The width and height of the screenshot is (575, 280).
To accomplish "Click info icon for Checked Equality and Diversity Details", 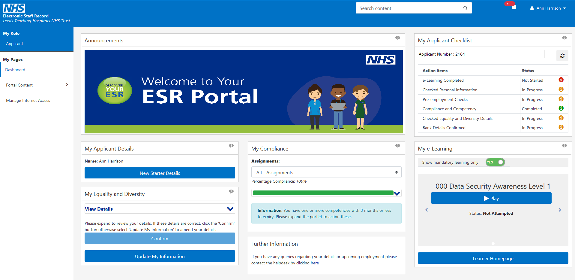I will [561, 118].
